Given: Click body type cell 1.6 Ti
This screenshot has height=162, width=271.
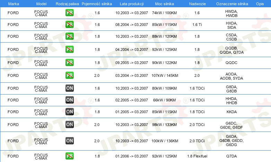Looking at the screenshot, I should pos(197,25).
